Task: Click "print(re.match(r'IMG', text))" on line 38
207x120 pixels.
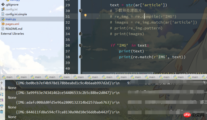Action: [152, 57]
